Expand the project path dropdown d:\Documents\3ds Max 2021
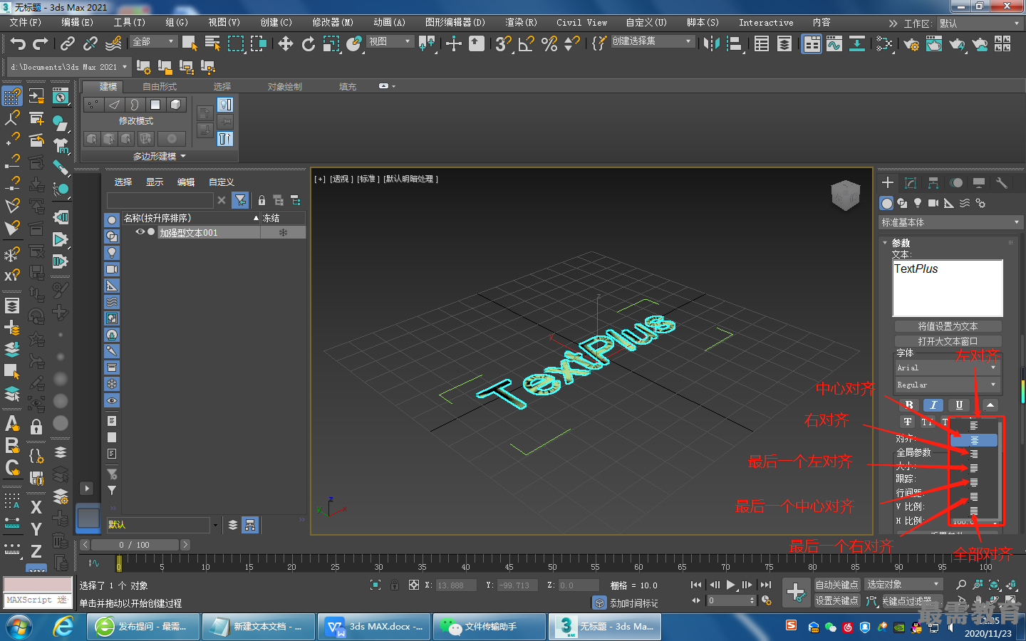 pos(69,67)
